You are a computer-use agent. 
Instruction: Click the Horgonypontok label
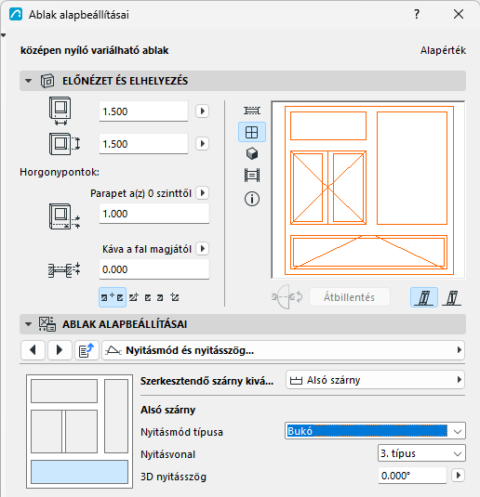tap(60, 172)
